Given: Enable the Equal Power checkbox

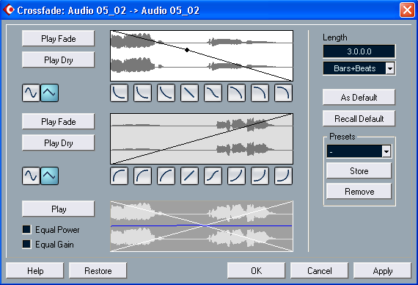Looking at the screenshot, I should coord(26,229).
